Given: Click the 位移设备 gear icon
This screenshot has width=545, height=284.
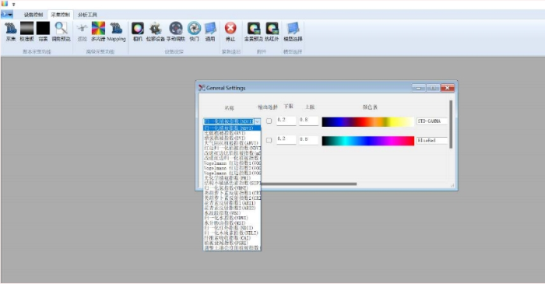Looking at the screenshot, I should (x=156, y=31).
